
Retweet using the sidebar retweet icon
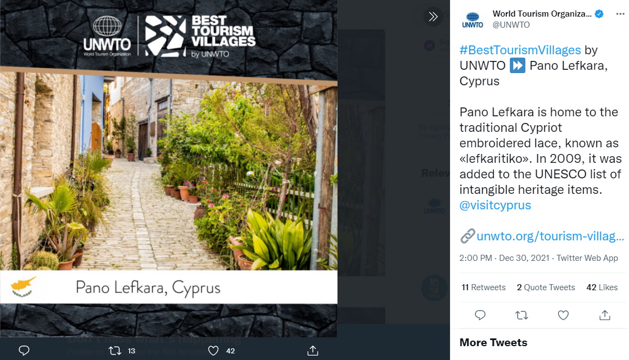tap(521, 316)
